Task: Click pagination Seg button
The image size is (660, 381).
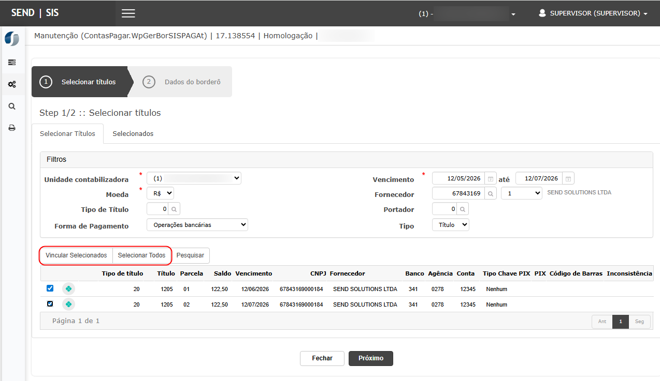Action: (x=640, y=322)
